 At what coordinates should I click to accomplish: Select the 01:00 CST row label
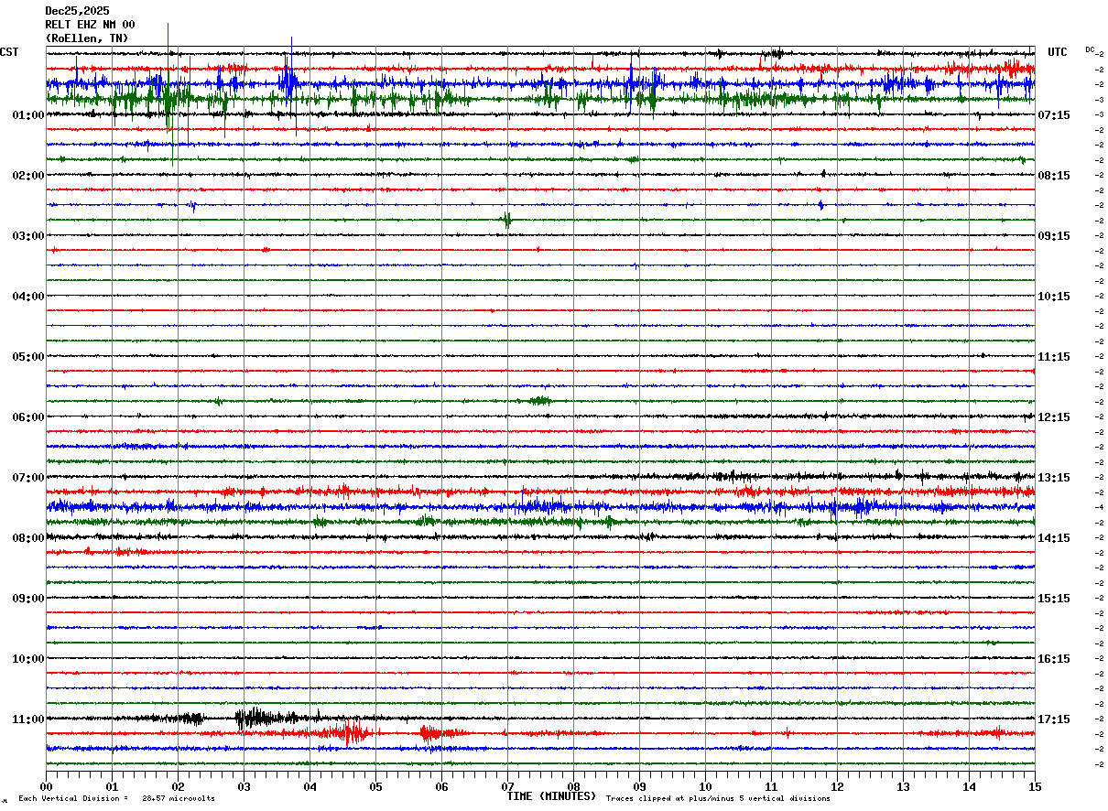pyautogui.click(x=28, y=115)
